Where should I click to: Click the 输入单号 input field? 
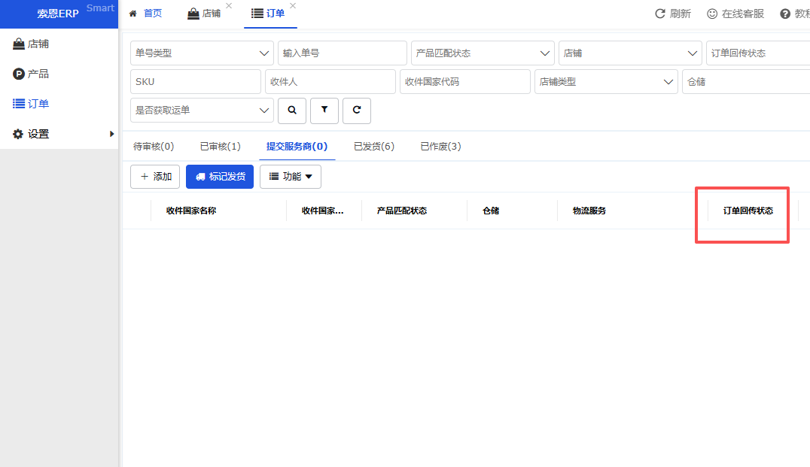click(343, 53)
